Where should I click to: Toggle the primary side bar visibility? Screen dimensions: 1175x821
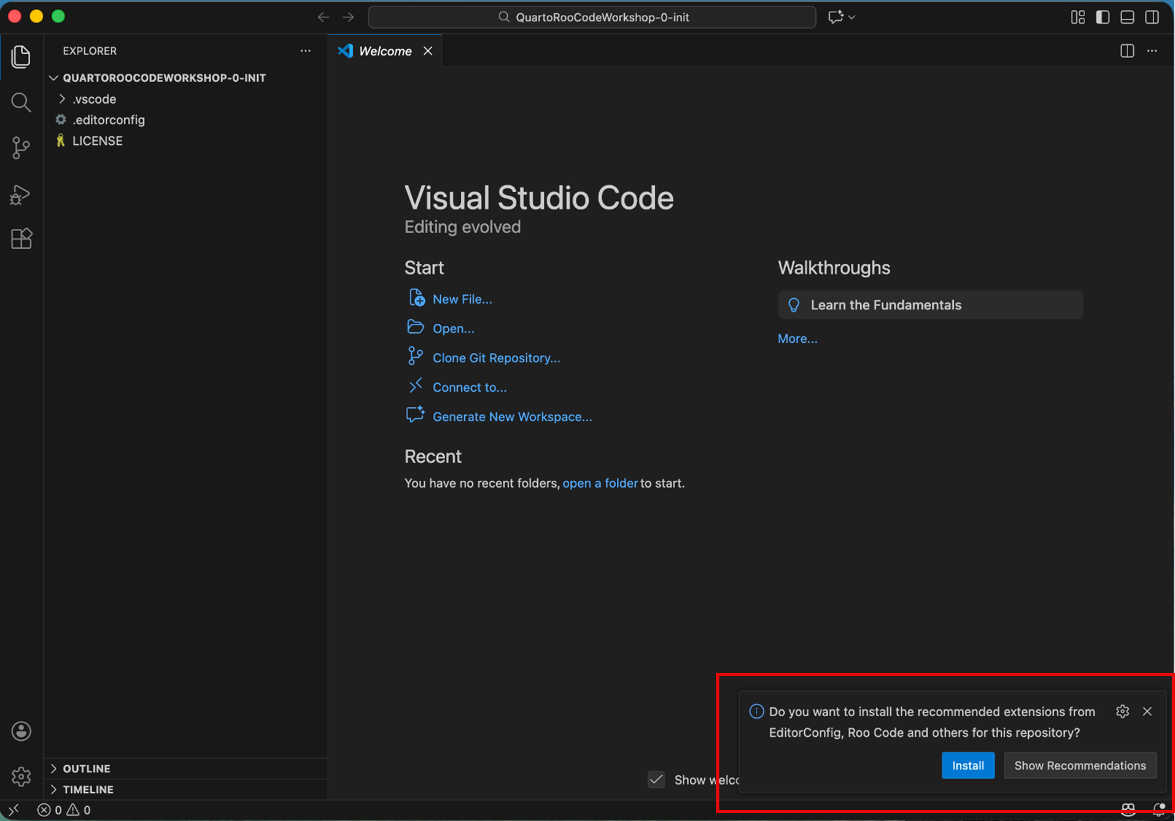pos(1103,17)
